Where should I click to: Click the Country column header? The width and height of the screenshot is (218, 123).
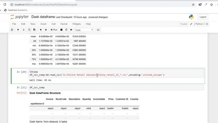click(x=134, y=99)
